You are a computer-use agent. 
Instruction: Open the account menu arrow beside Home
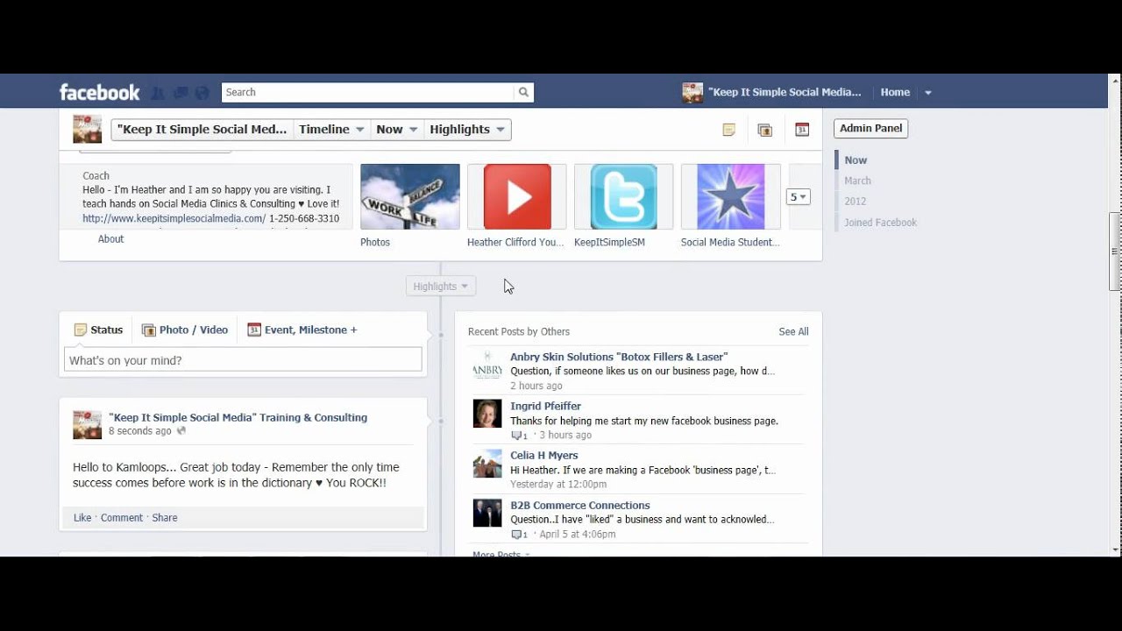click(x=928, y=92)
